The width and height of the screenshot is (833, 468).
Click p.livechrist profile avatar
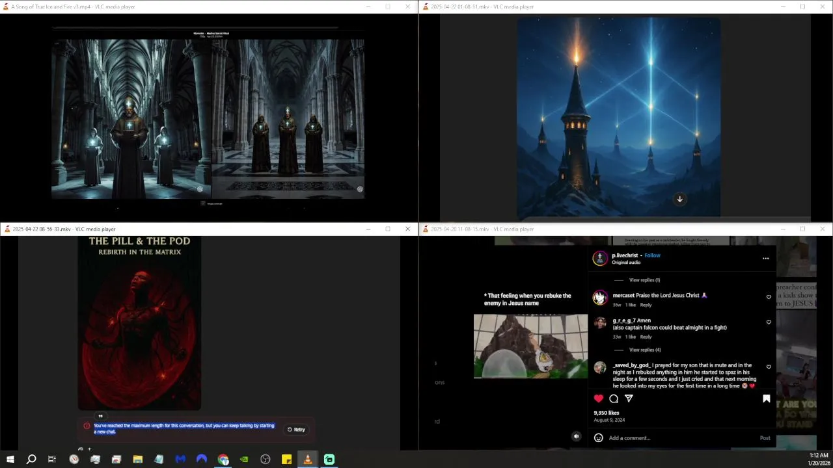pyautogui.click(x=599, y=258)
